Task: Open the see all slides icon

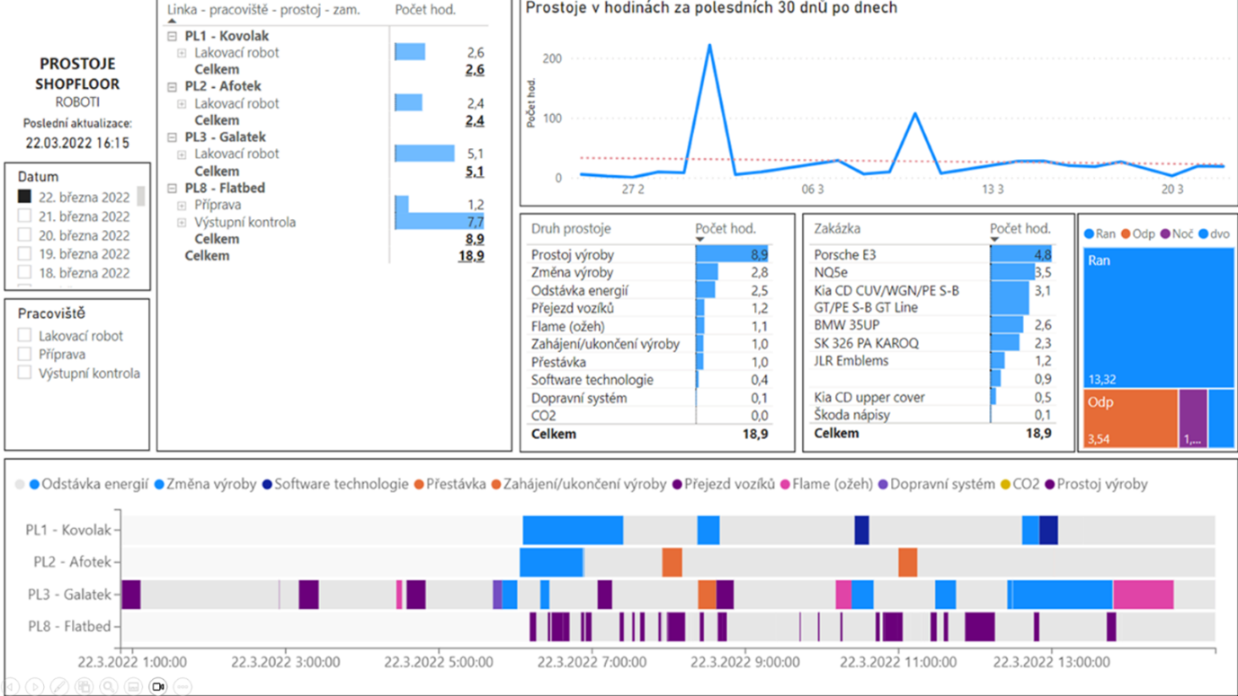Action: (x=84, y=686)
